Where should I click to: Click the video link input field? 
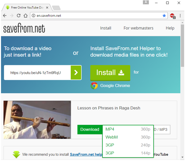[x=37, y=73]
